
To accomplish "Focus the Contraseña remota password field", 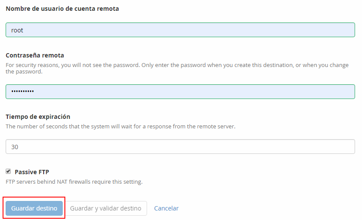I will (x=180, y=92).
